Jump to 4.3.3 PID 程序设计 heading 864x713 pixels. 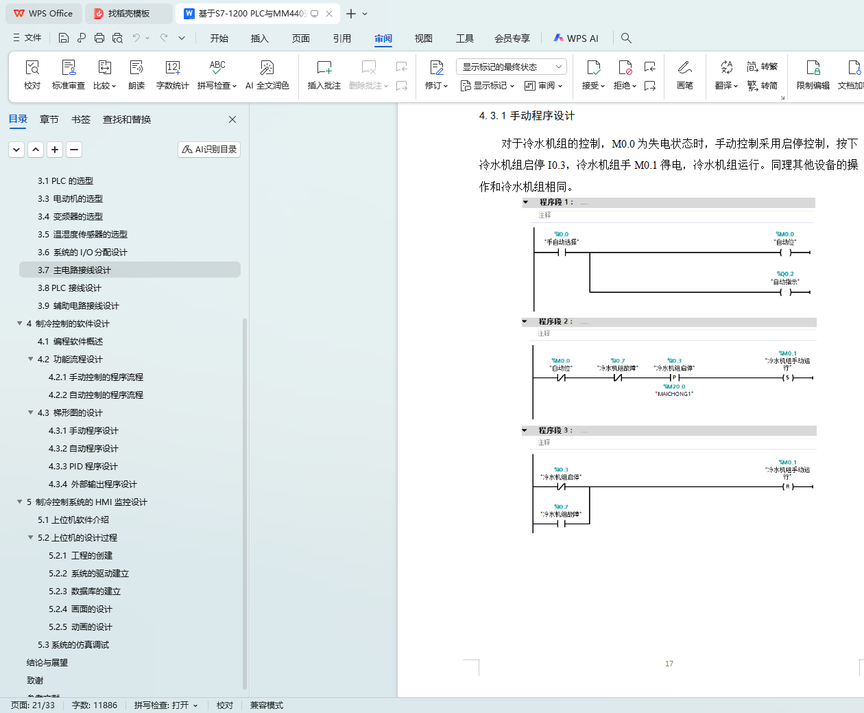[x=83, y=466]
